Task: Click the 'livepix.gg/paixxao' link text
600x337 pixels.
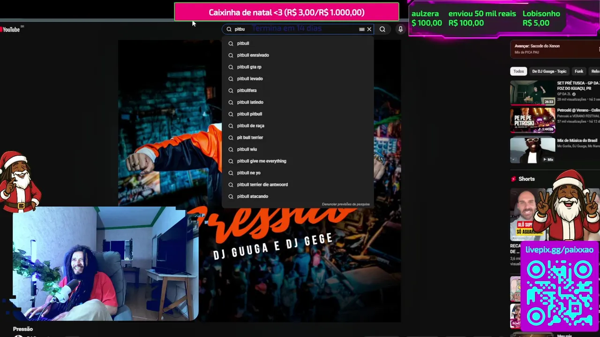Action: [x=559, y=249]
